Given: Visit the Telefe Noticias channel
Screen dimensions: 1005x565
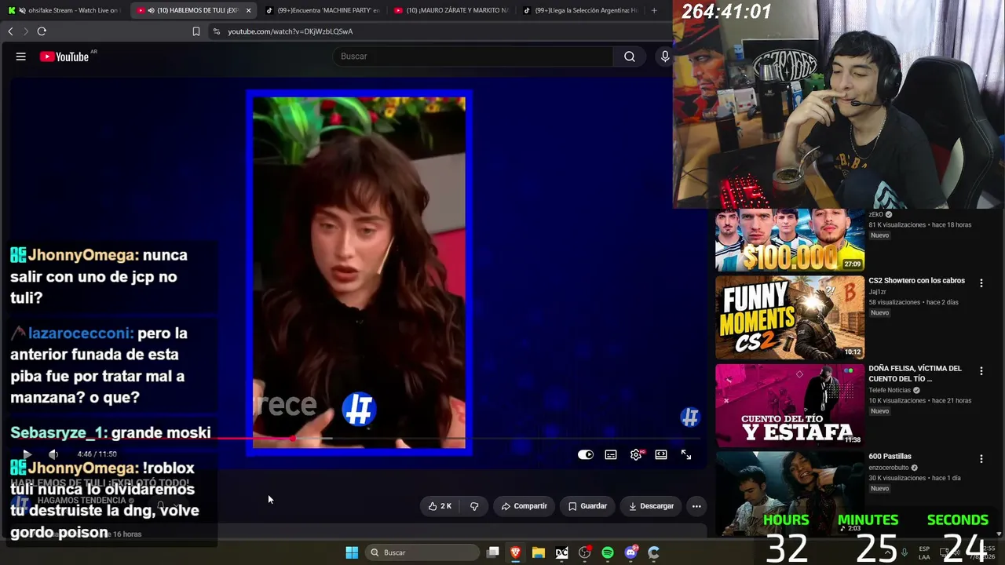Looking at the screenshot, I should (x=890, y=390).
